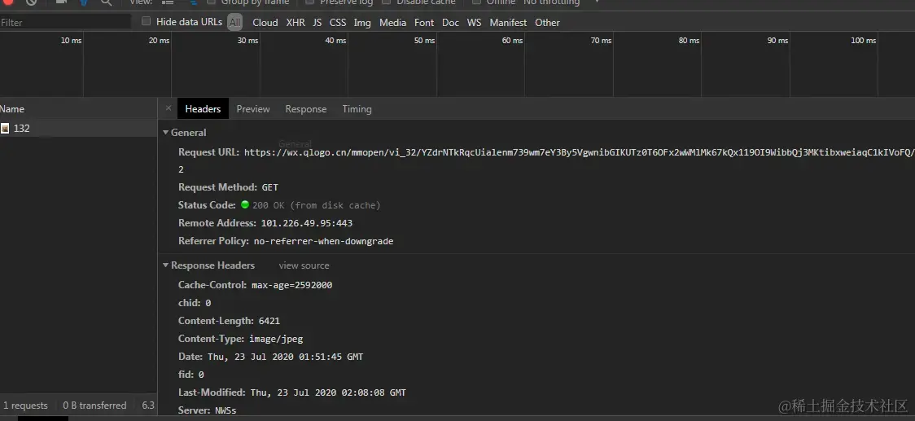This screenshot has height=421, width=915.
Task: Click the 50 ms timeline marker
Action: (x=425, y=40)
